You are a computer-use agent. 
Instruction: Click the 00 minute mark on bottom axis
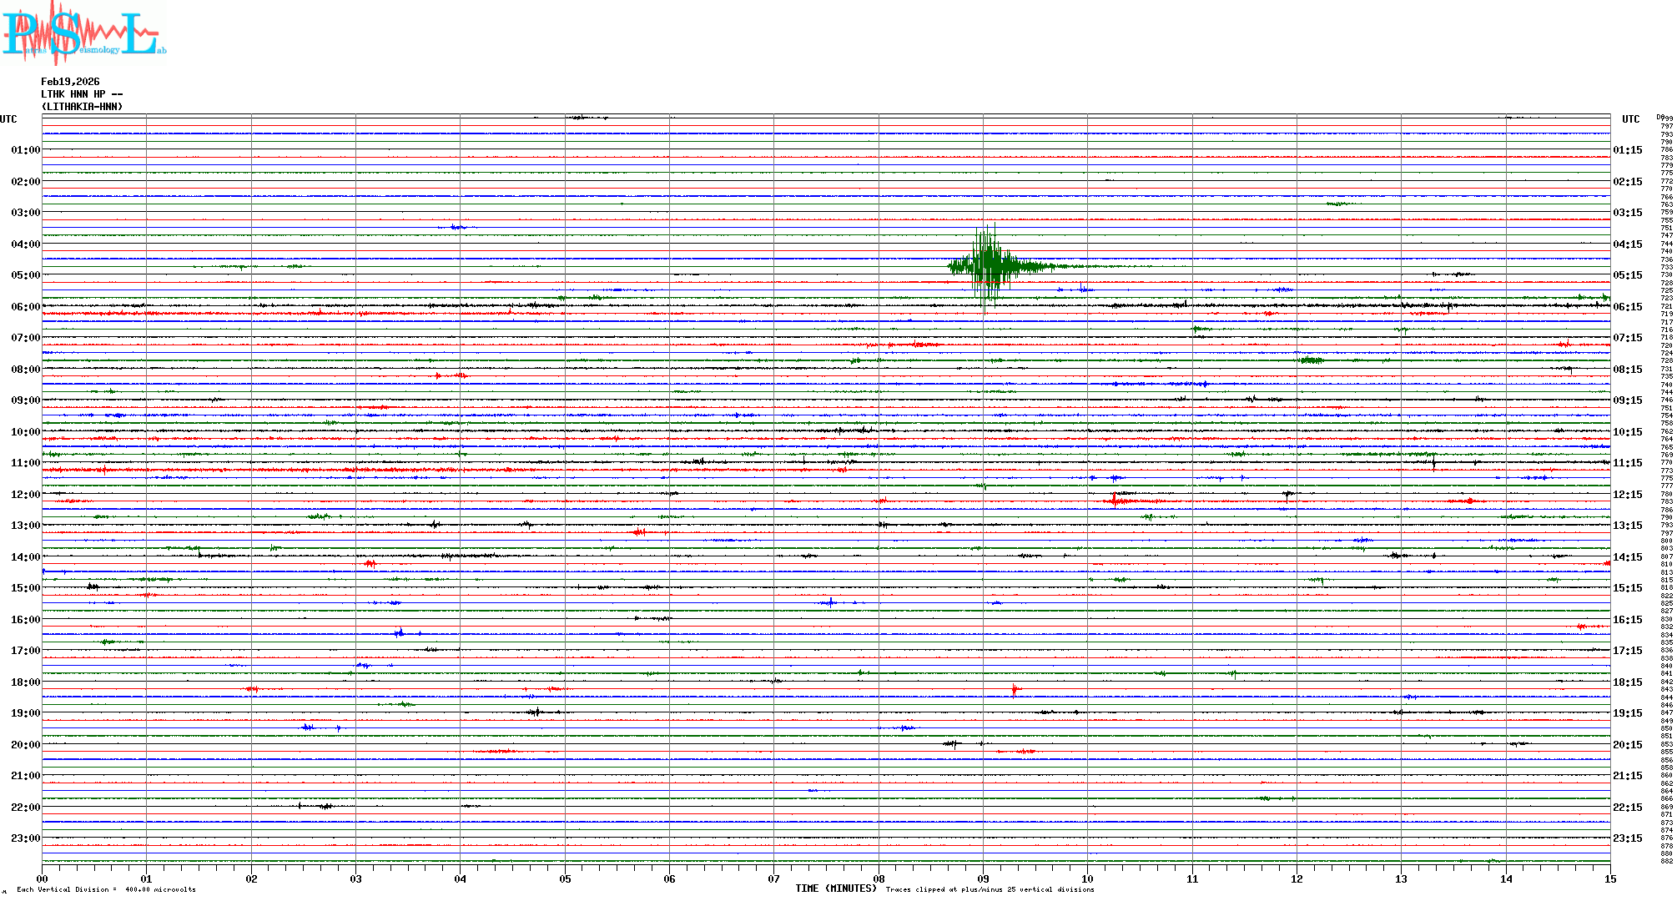click(43, 878)
